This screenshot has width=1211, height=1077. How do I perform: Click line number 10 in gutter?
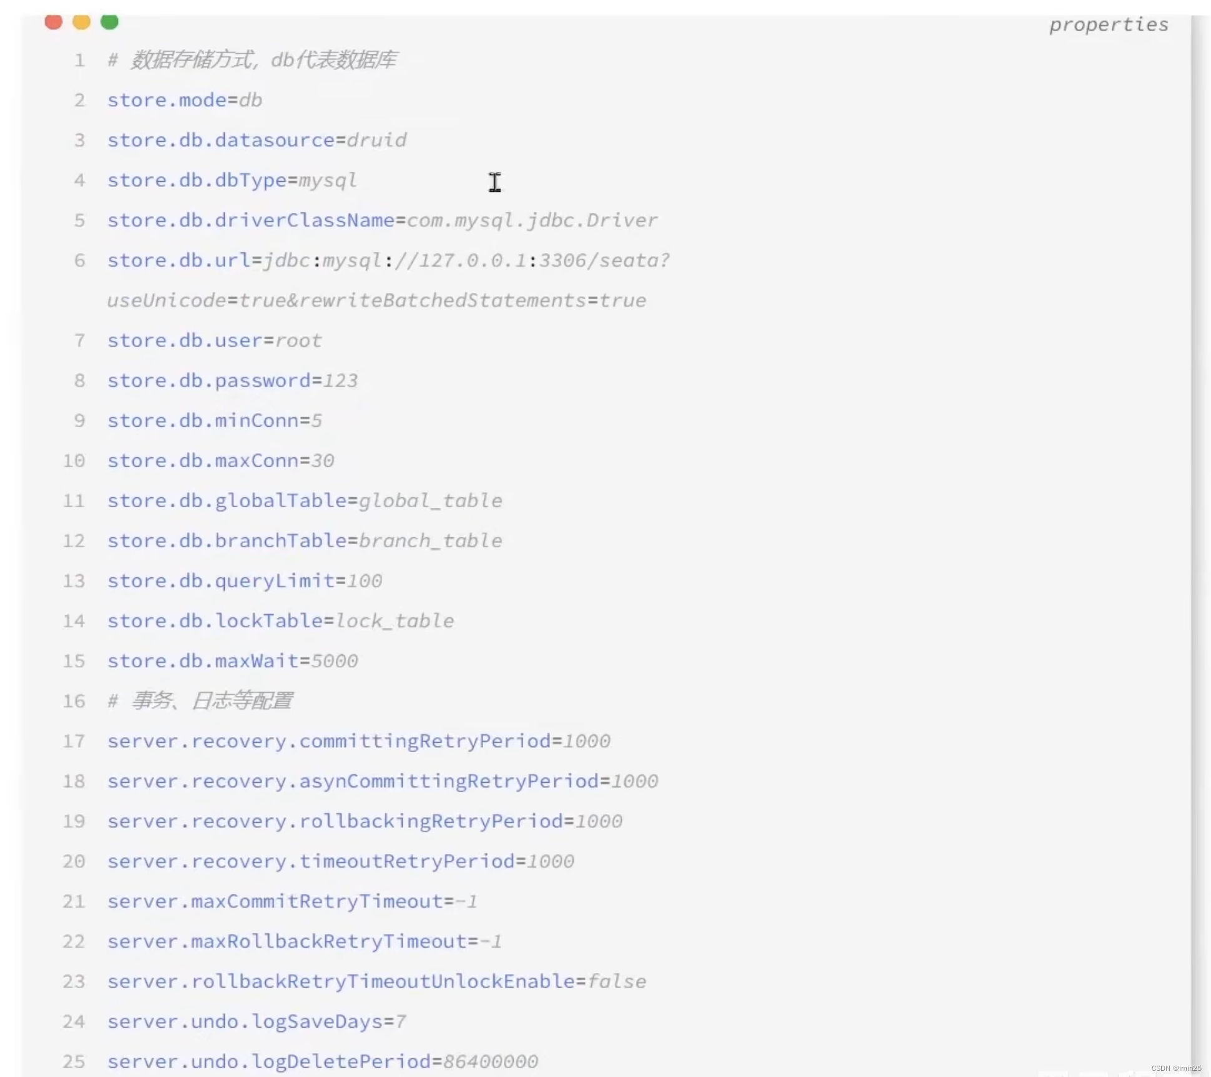[74, 461]
